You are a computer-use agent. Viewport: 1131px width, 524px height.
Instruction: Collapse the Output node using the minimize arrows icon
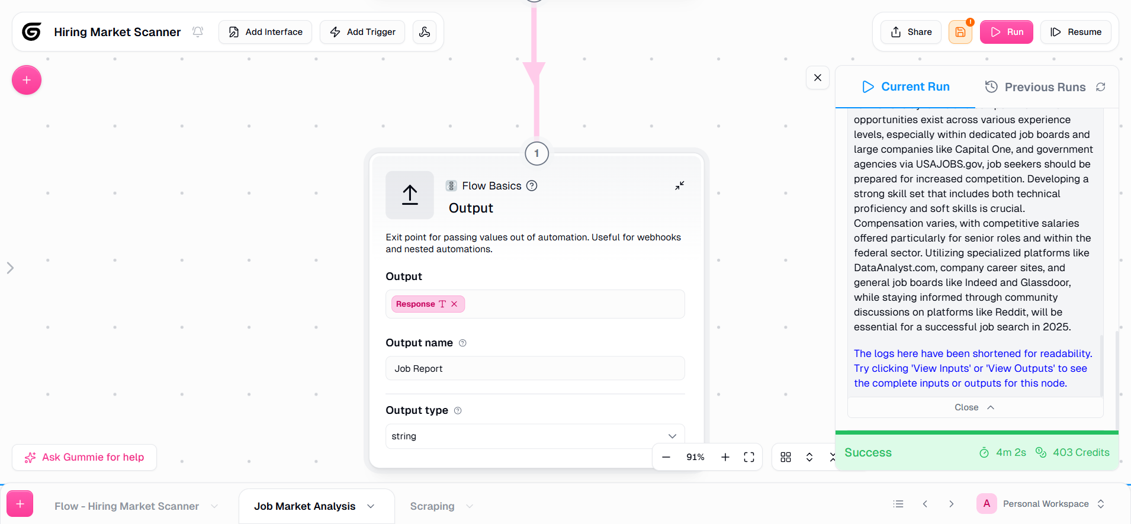click(x=680, y=185)
